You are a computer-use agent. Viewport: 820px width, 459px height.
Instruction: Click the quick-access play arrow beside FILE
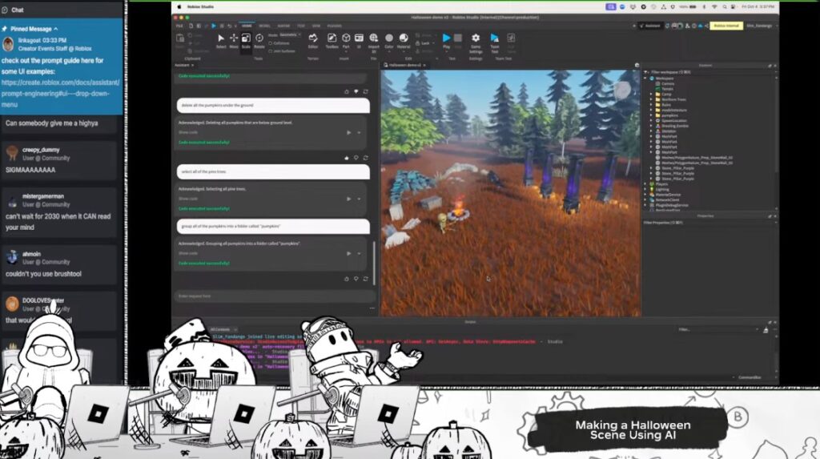coord(213,26)
